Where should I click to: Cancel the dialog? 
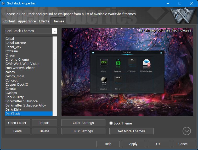[183, 144]
